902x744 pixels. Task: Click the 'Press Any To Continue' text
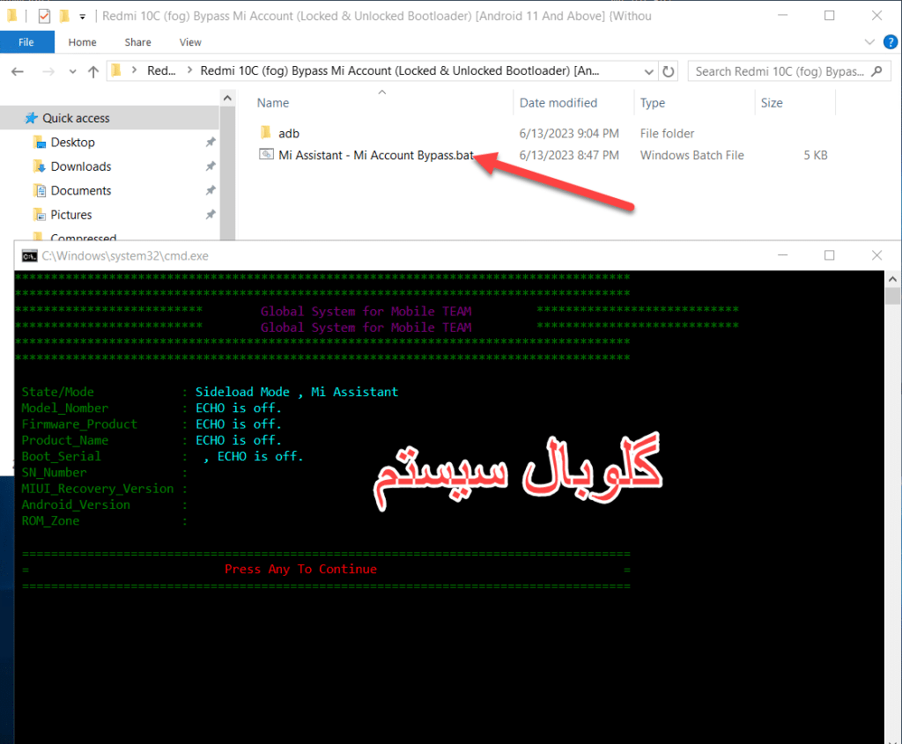(301, 569)
